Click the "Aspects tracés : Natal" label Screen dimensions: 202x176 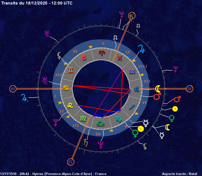coord(179,174)
